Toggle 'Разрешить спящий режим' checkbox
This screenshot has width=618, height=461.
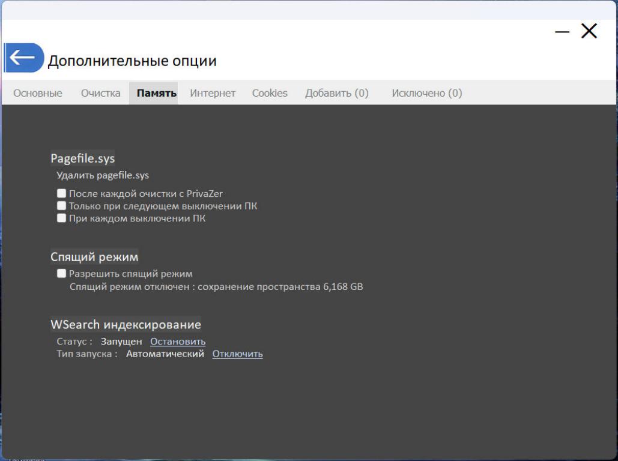point(61,274)
